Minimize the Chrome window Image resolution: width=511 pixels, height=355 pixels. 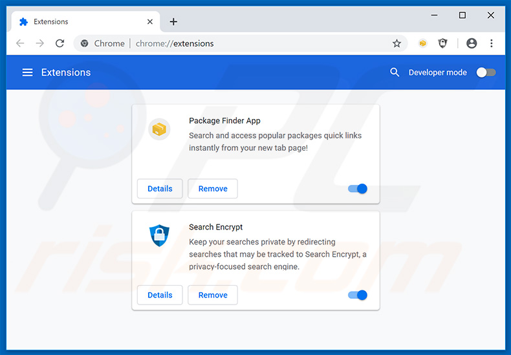(434, 15)
